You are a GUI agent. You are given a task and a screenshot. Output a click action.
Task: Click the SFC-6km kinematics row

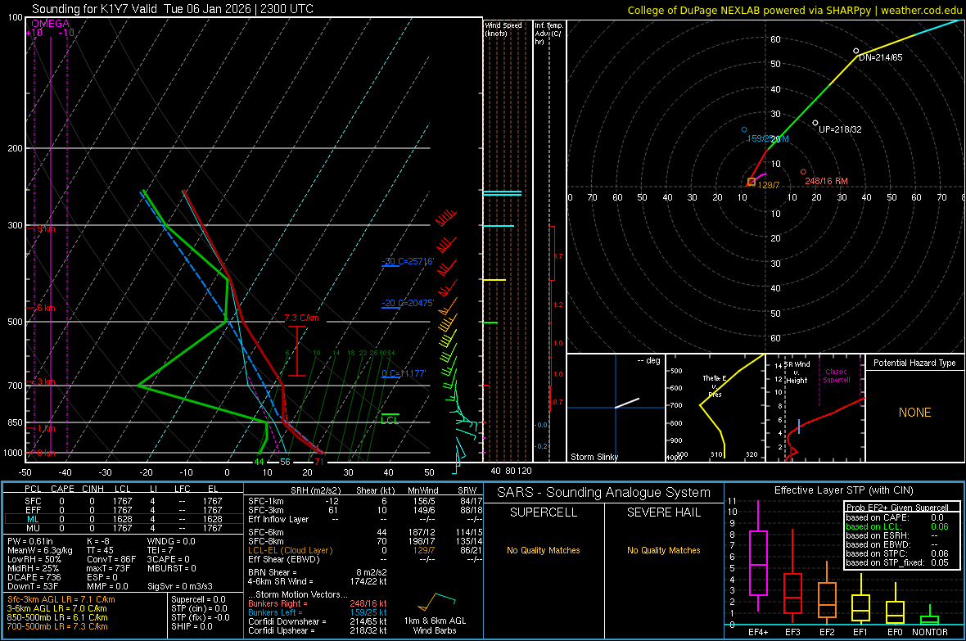(x=364, y=532)
